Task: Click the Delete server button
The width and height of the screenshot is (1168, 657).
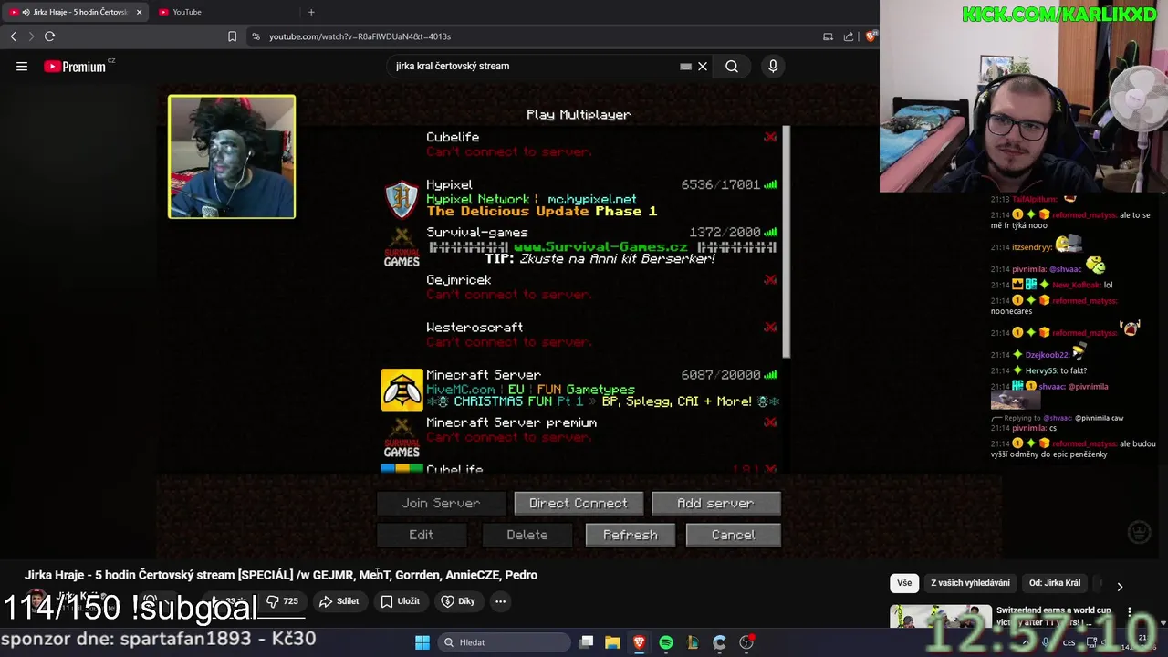Action: [527, 535]
